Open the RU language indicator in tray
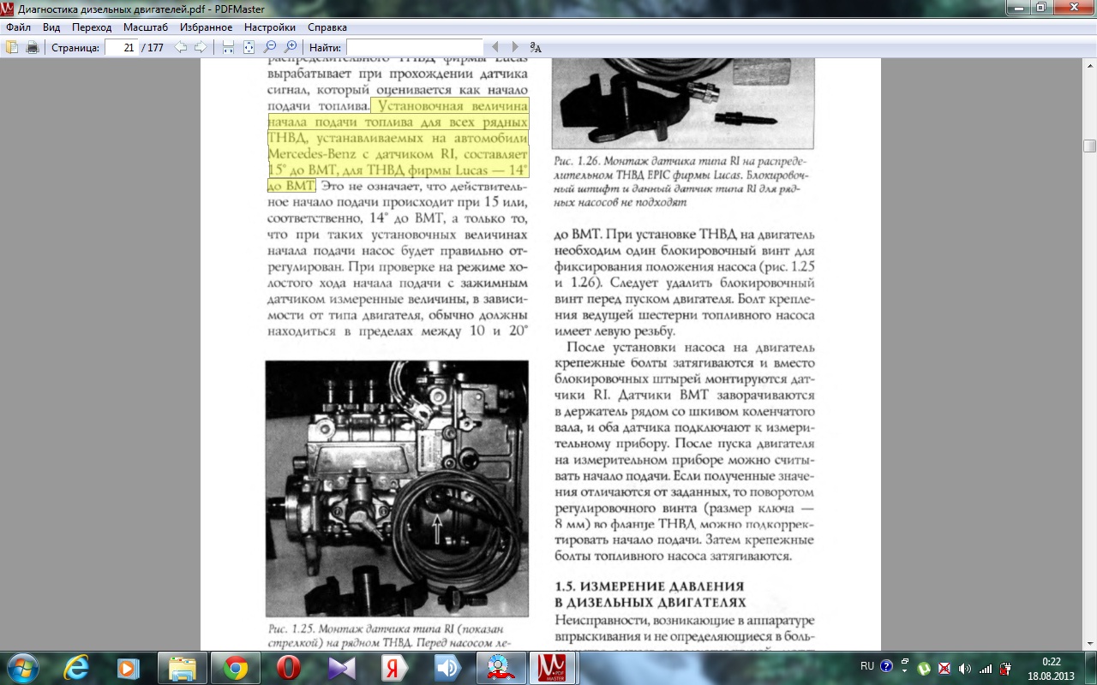Viewport: 1097px width, 685px height. click(866, 666)
